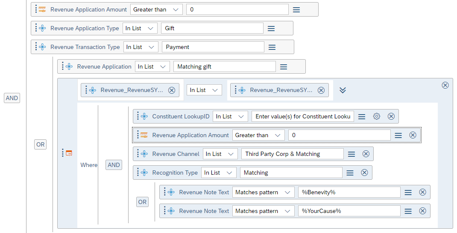Click nested Revenue Application Amount value field

pos(340,135)
